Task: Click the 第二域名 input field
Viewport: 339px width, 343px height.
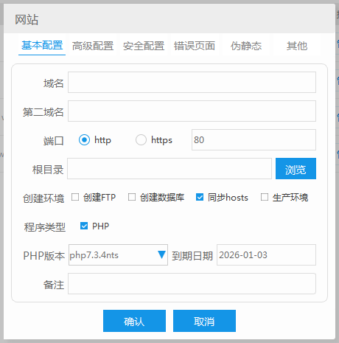Action: click(x=192, y=111)
